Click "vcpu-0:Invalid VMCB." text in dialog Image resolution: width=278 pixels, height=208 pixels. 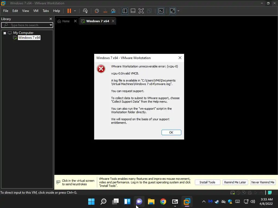pos(125,73)
